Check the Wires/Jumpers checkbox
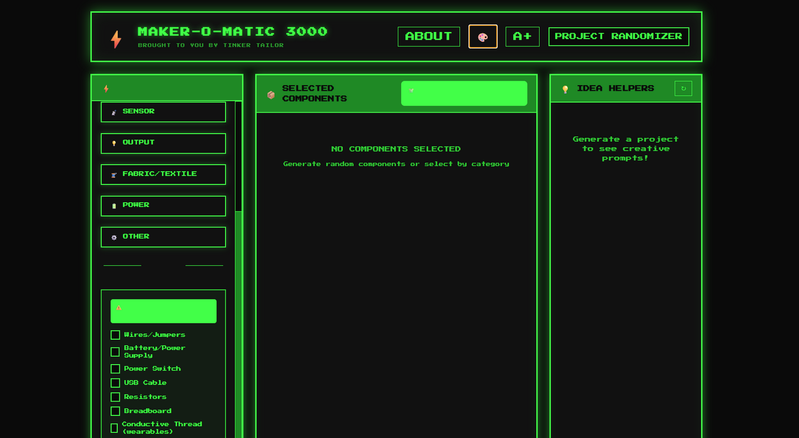Viewport: 799px width, 438px height. click(115, 335)
